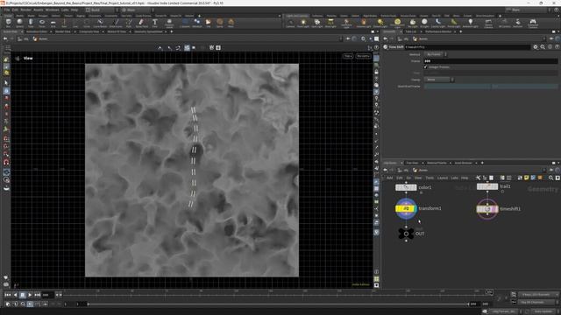
Task: Add a new viewer pane tab via plus
Action: pyautogui.click(x=172, y=31)
